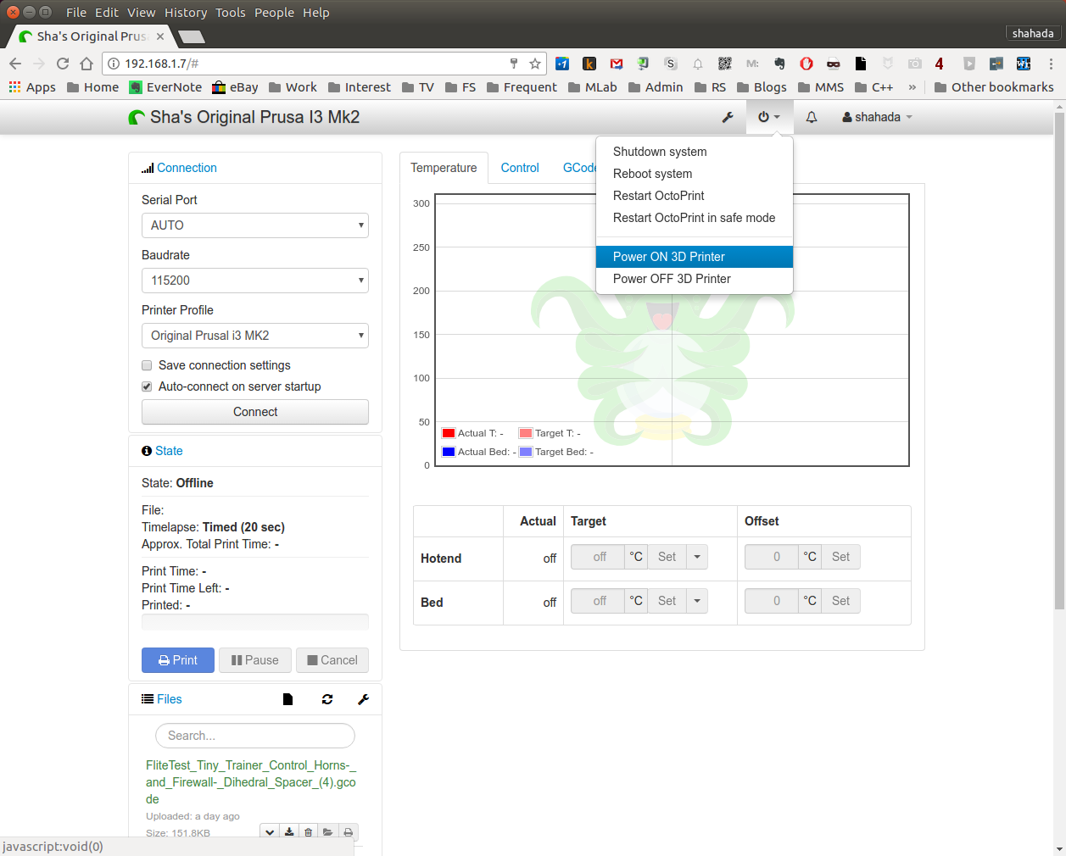This screenshot has width=1066, height=856.
Task: Open the saved password key icon
Action: 514,64
